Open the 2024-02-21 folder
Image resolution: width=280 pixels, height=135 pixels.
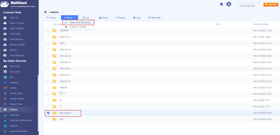[x=65, y=62]
